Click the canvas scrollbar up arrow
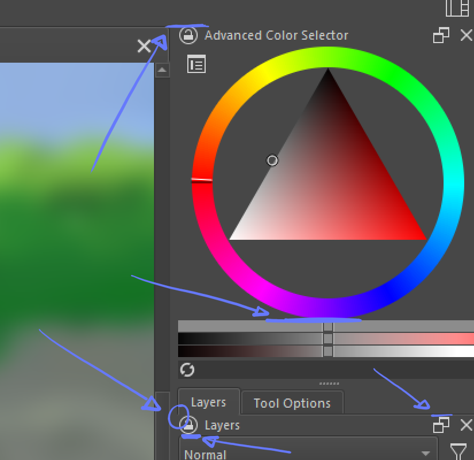 click(x=162, y=70)
